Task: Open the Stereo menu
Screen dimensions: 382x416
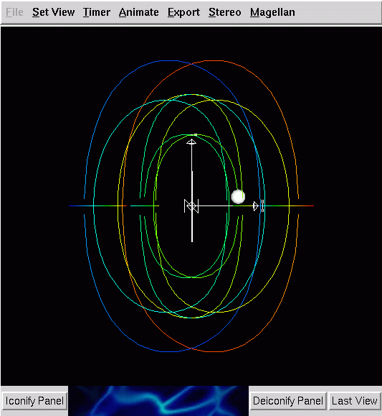Action: [x=225, y=12]
